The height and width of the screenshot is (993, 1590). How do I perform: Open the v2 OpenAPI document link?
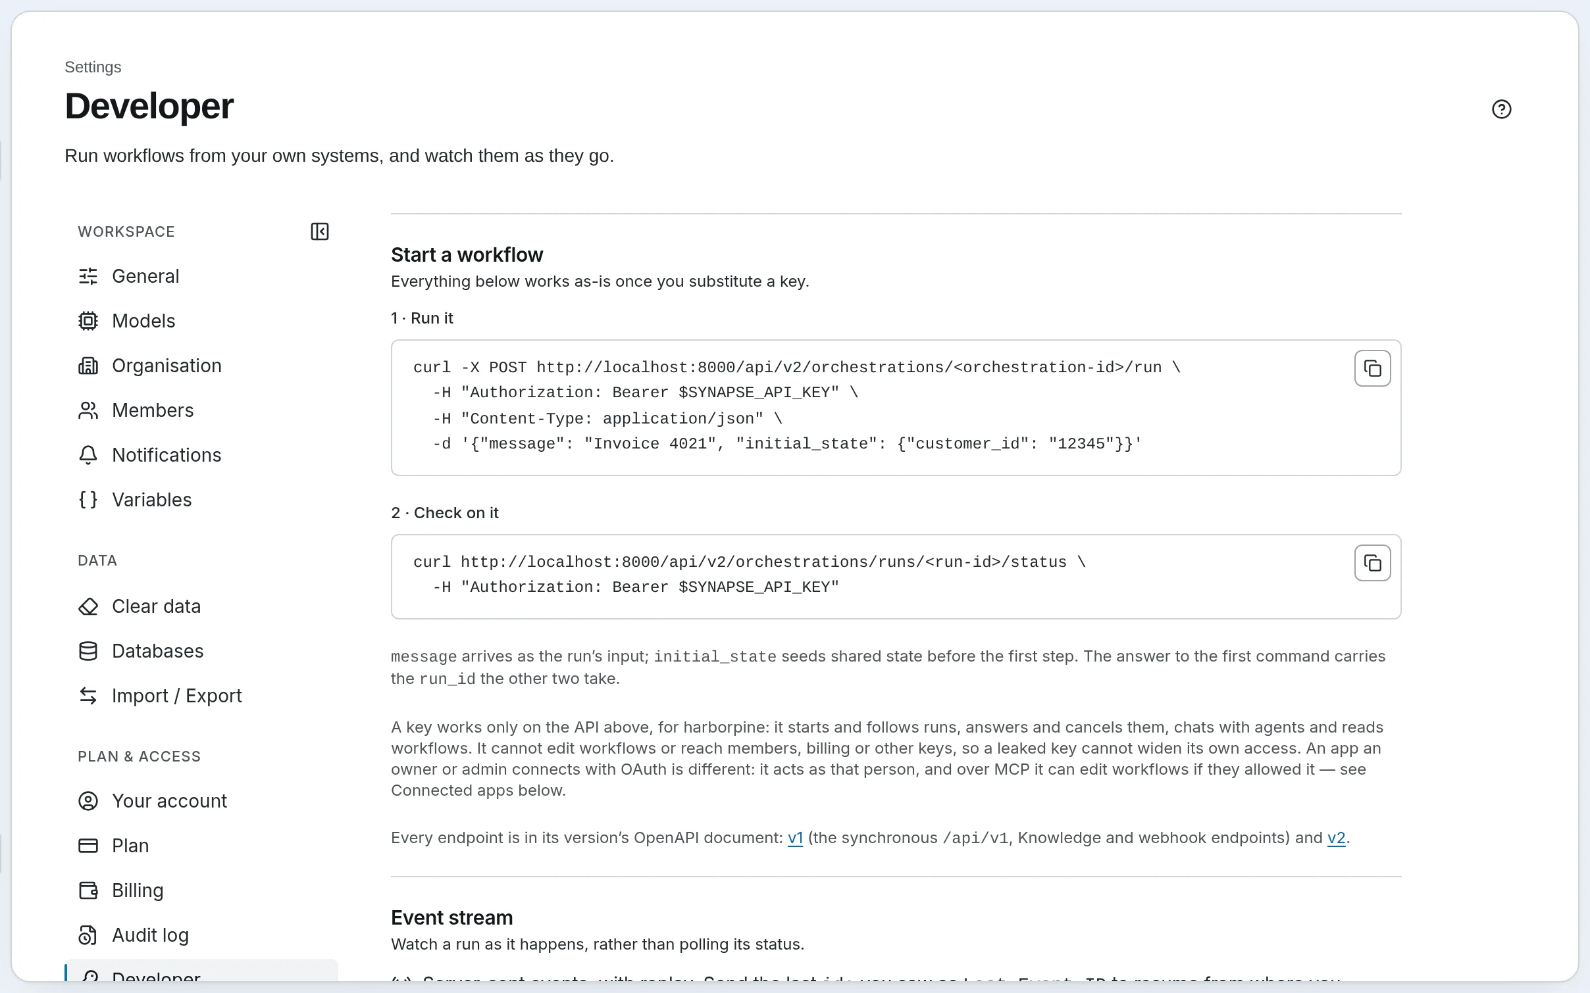[x=1336, y=838]
